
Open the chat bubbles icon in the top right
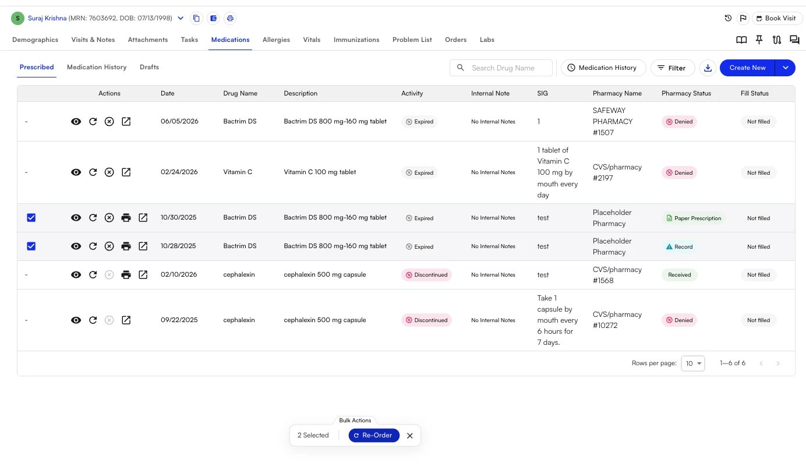pyautogui.click(x=794, y=40)
